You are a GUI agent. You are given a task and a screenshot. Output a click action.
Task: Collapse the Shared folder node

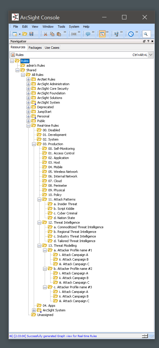tap(17, 70)
